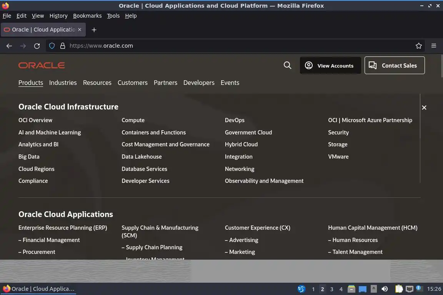This screenshot has height=295, width=443.
Task: Open Big Data link
Action: 29,157
